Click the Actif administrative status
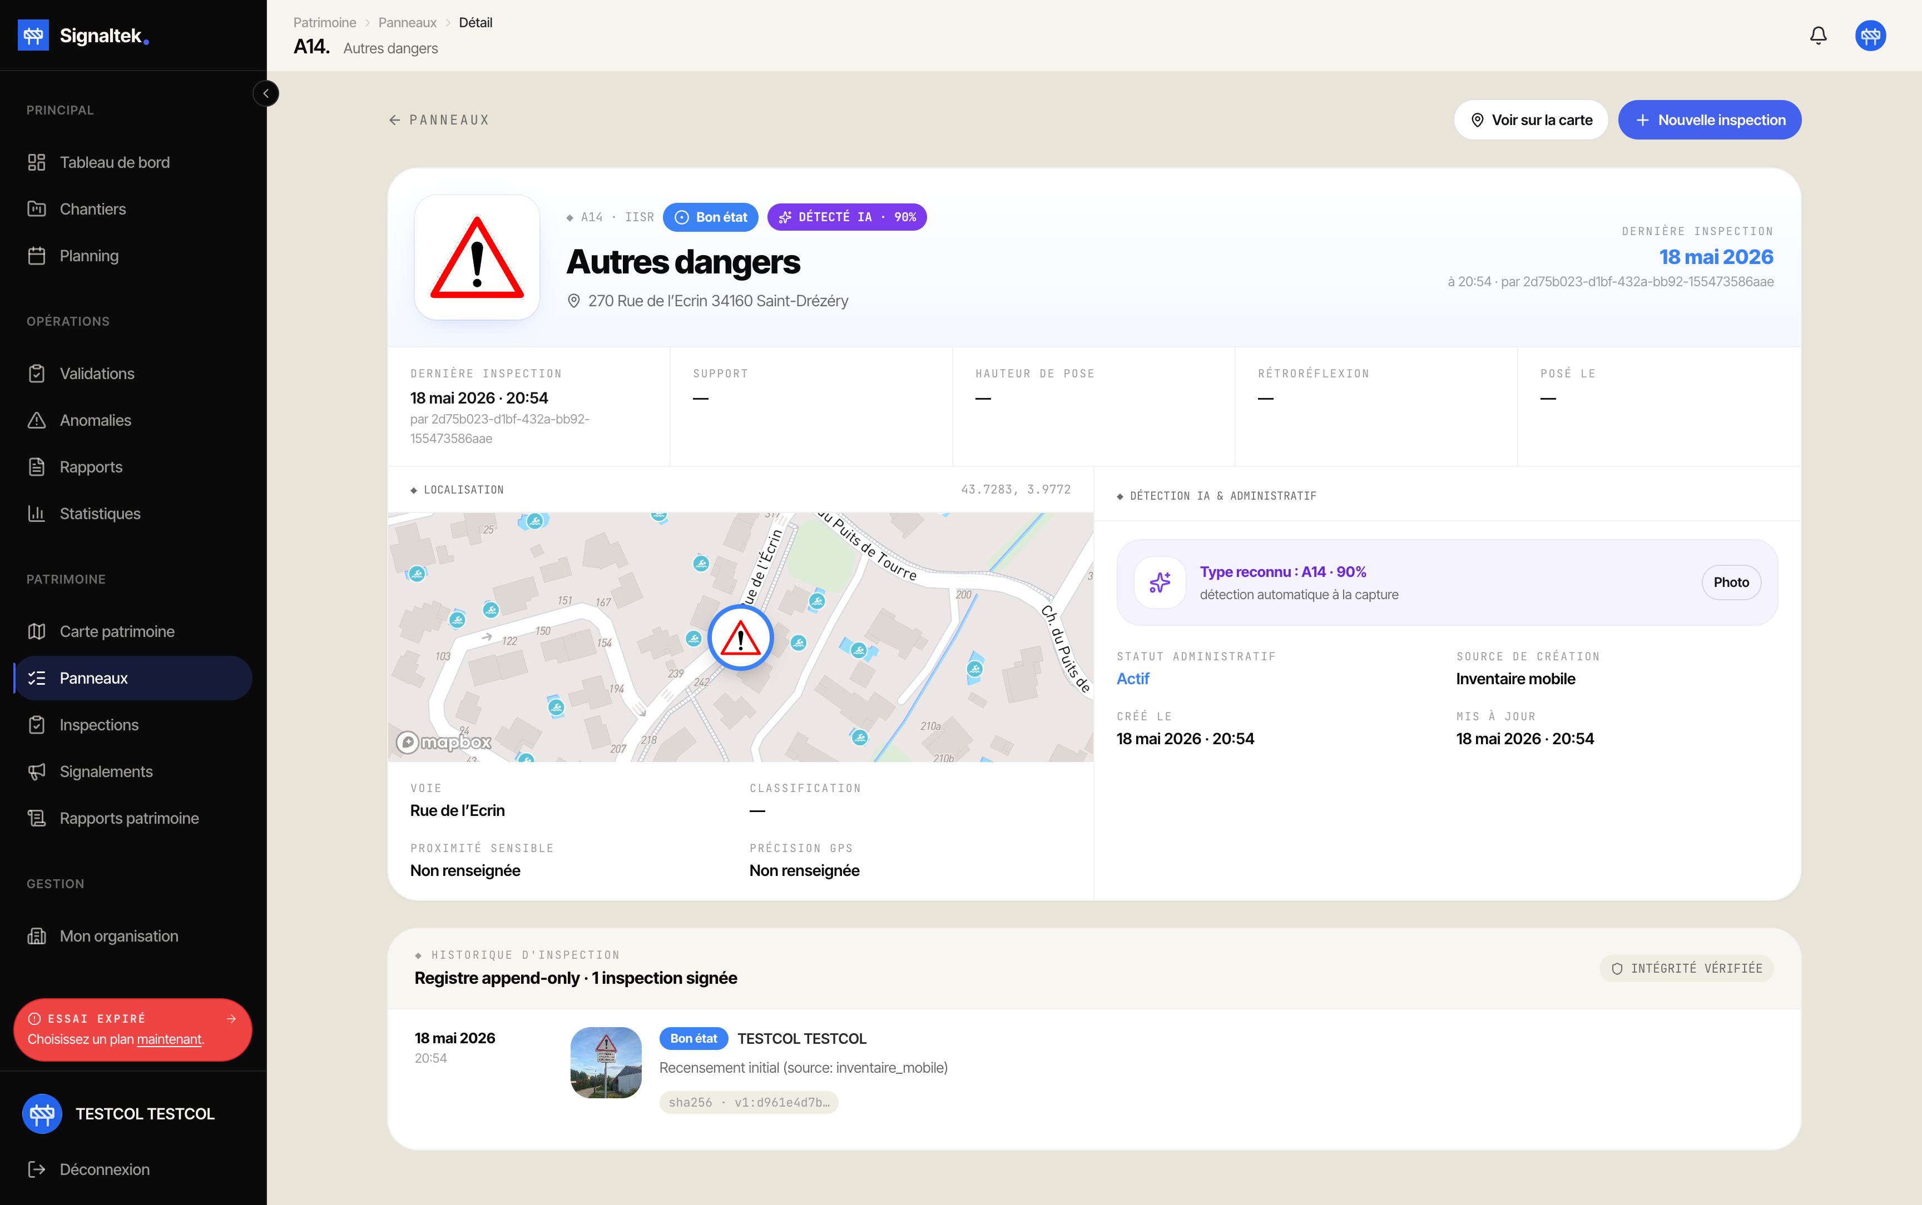The height and width of the screenshot is (1205, 1922). tap(1132, 679)
